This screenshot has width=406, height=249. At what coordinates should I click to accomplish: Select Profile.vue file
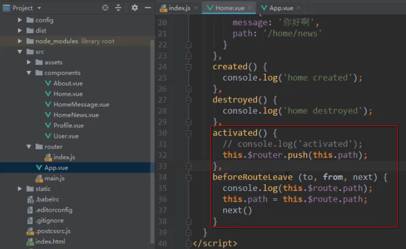[68, 126]
